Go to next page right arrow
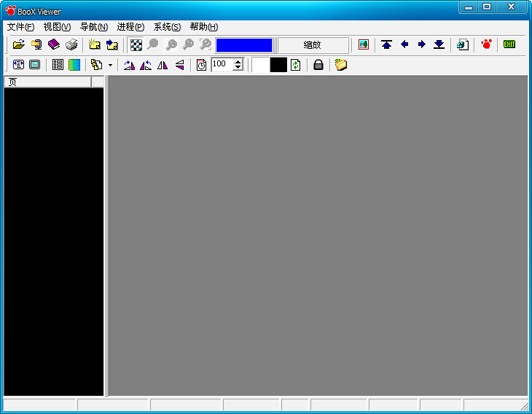This screenshot has width=532, height=414. pyautogui.click(x=421, y=44)
